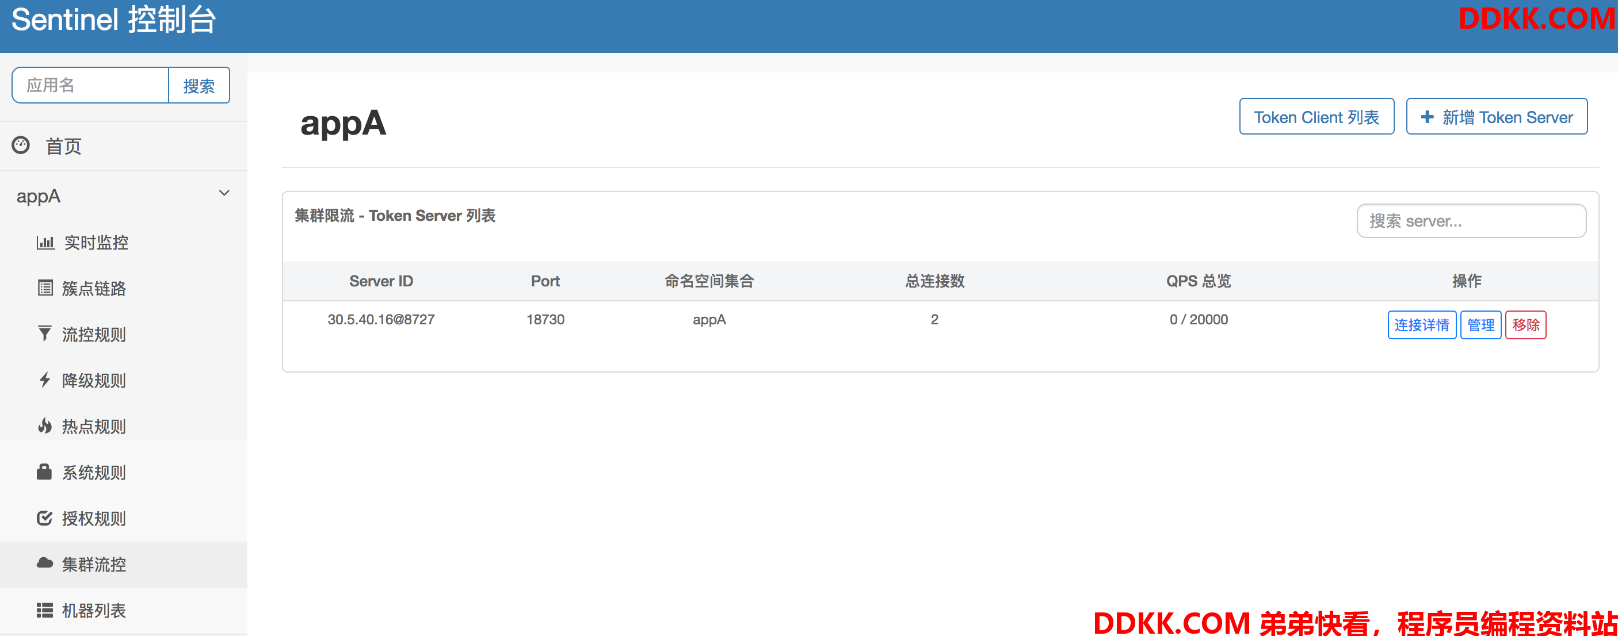The height and width of the screenshot is (636, 1618).
Task: Select 流控规则 flow rules menu
Action: [x=124, y=334]
